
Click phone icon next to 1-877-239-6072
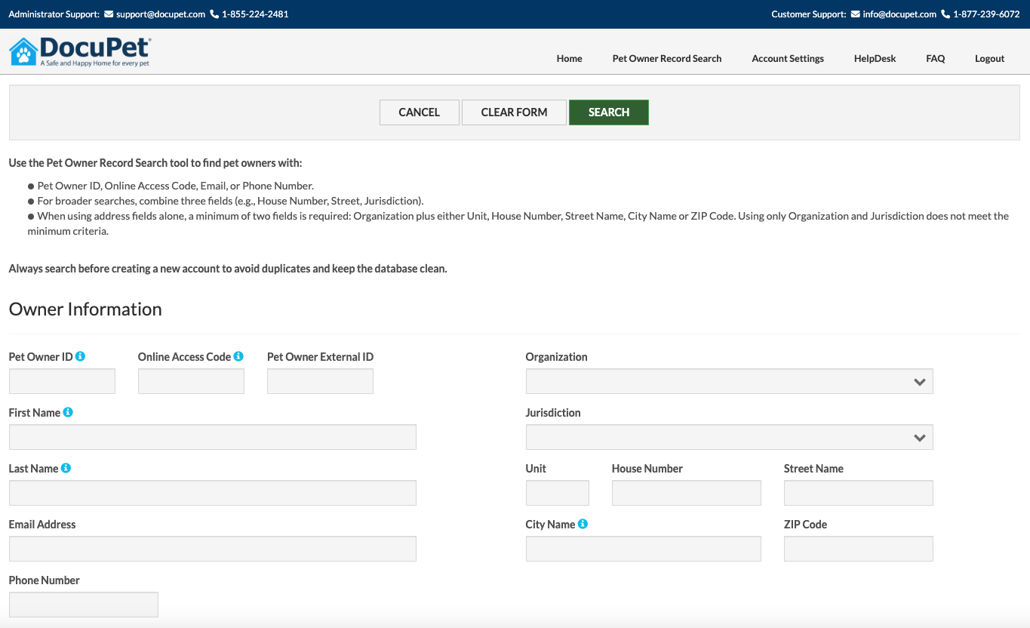pos(945,14)
